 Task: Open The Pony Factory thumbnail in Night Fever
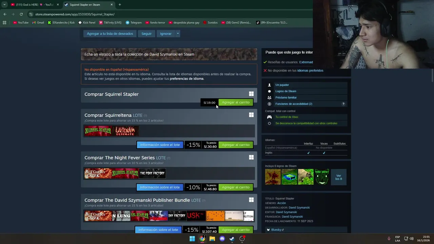coord(152,173)
